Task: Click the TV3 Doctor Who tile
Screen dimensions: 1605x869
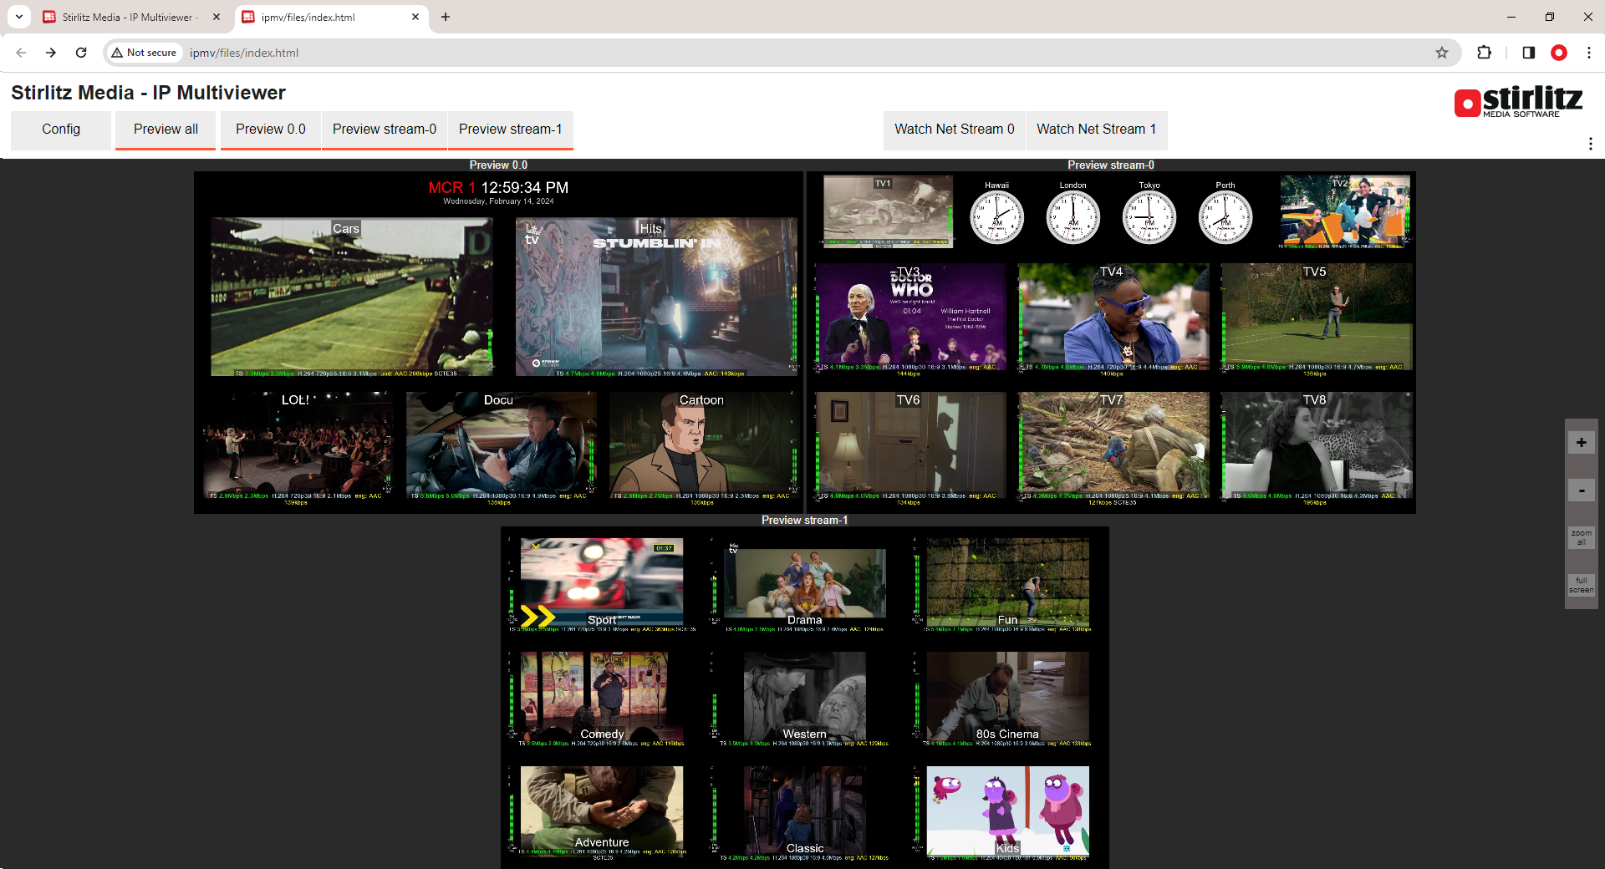Action: tap(910, 317)
